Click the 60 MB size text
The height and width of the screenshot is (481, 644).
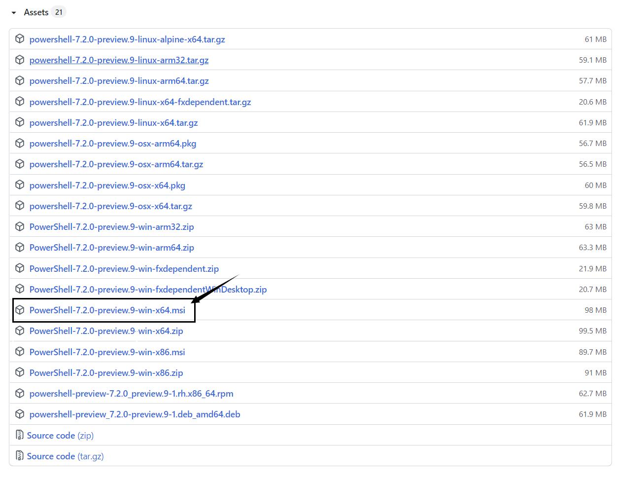coord(596,185)
